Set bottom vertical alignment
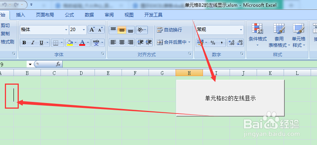The height and width of the screenshot is (145, 317). pos(131,30)
